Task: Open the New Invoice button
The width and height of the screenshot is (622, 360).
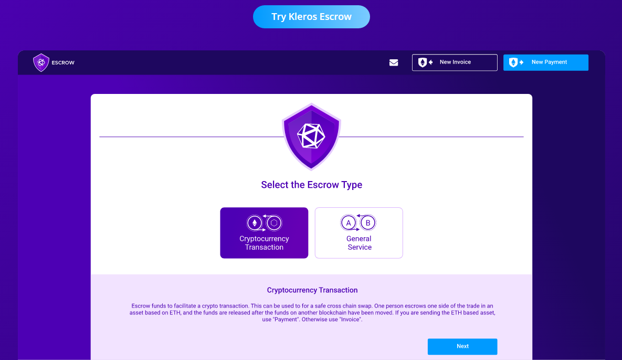Action: pyautogui.click(x=455, y=62)
